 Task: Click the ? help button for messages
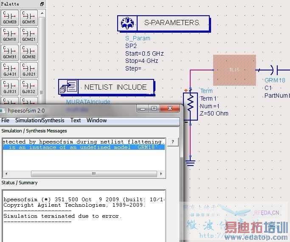173,142
